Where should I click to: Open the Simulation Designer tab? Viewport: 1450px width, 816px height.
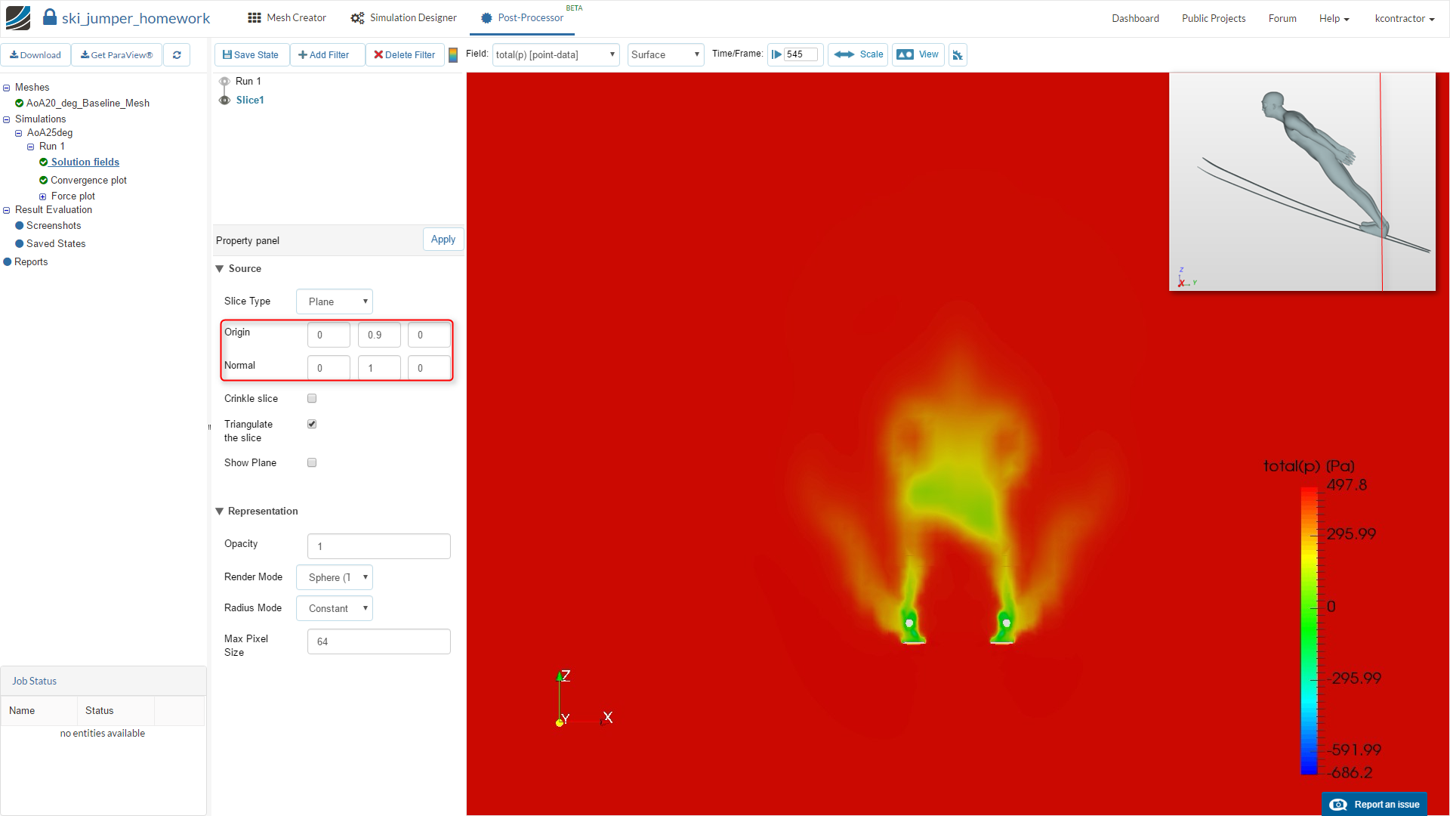[x=404, y=18]
